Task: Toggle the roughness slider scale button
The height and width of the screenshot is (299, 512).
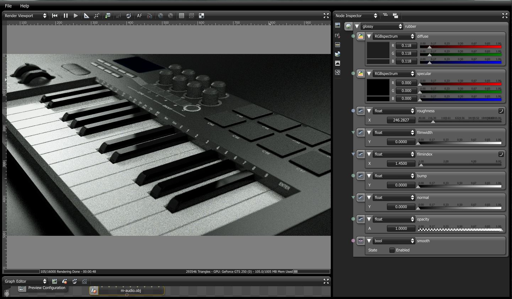Action: (x=501, y=111)
